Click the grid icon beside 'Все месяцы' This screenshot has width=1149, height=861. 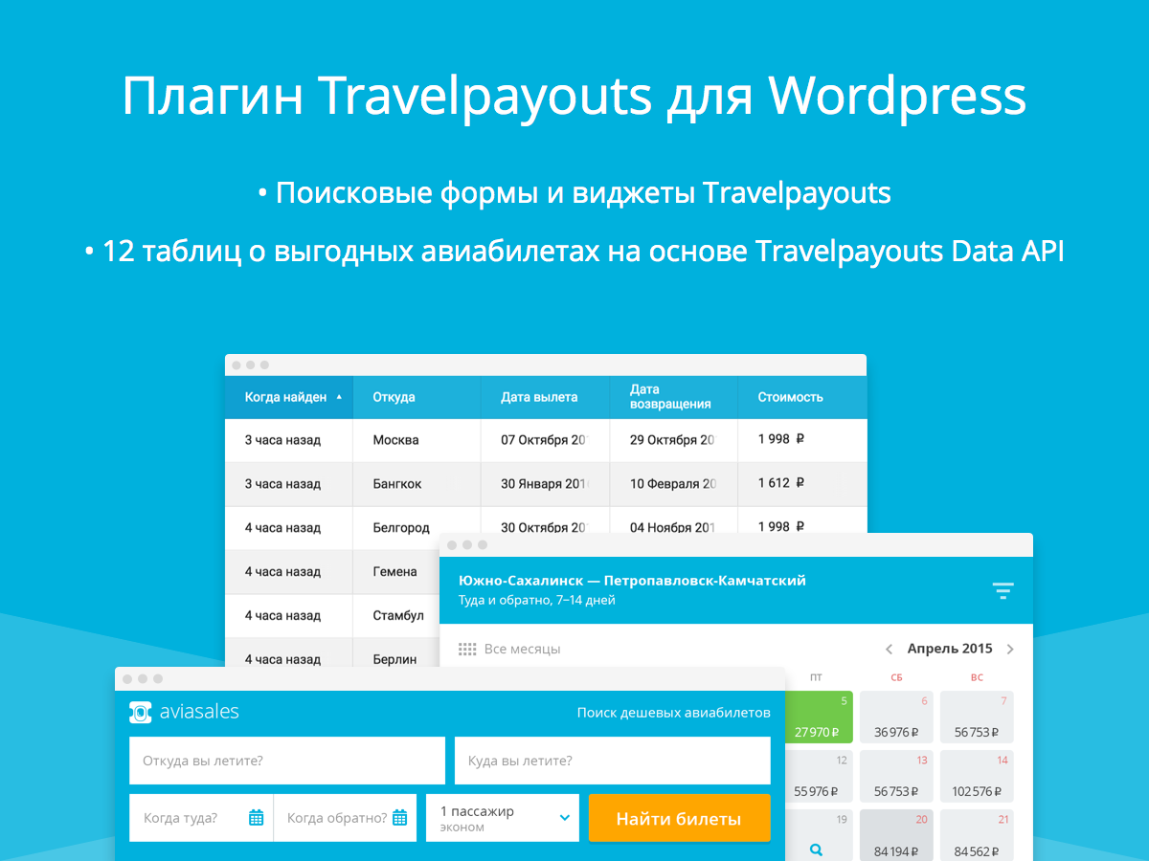[x=467, y=650]
